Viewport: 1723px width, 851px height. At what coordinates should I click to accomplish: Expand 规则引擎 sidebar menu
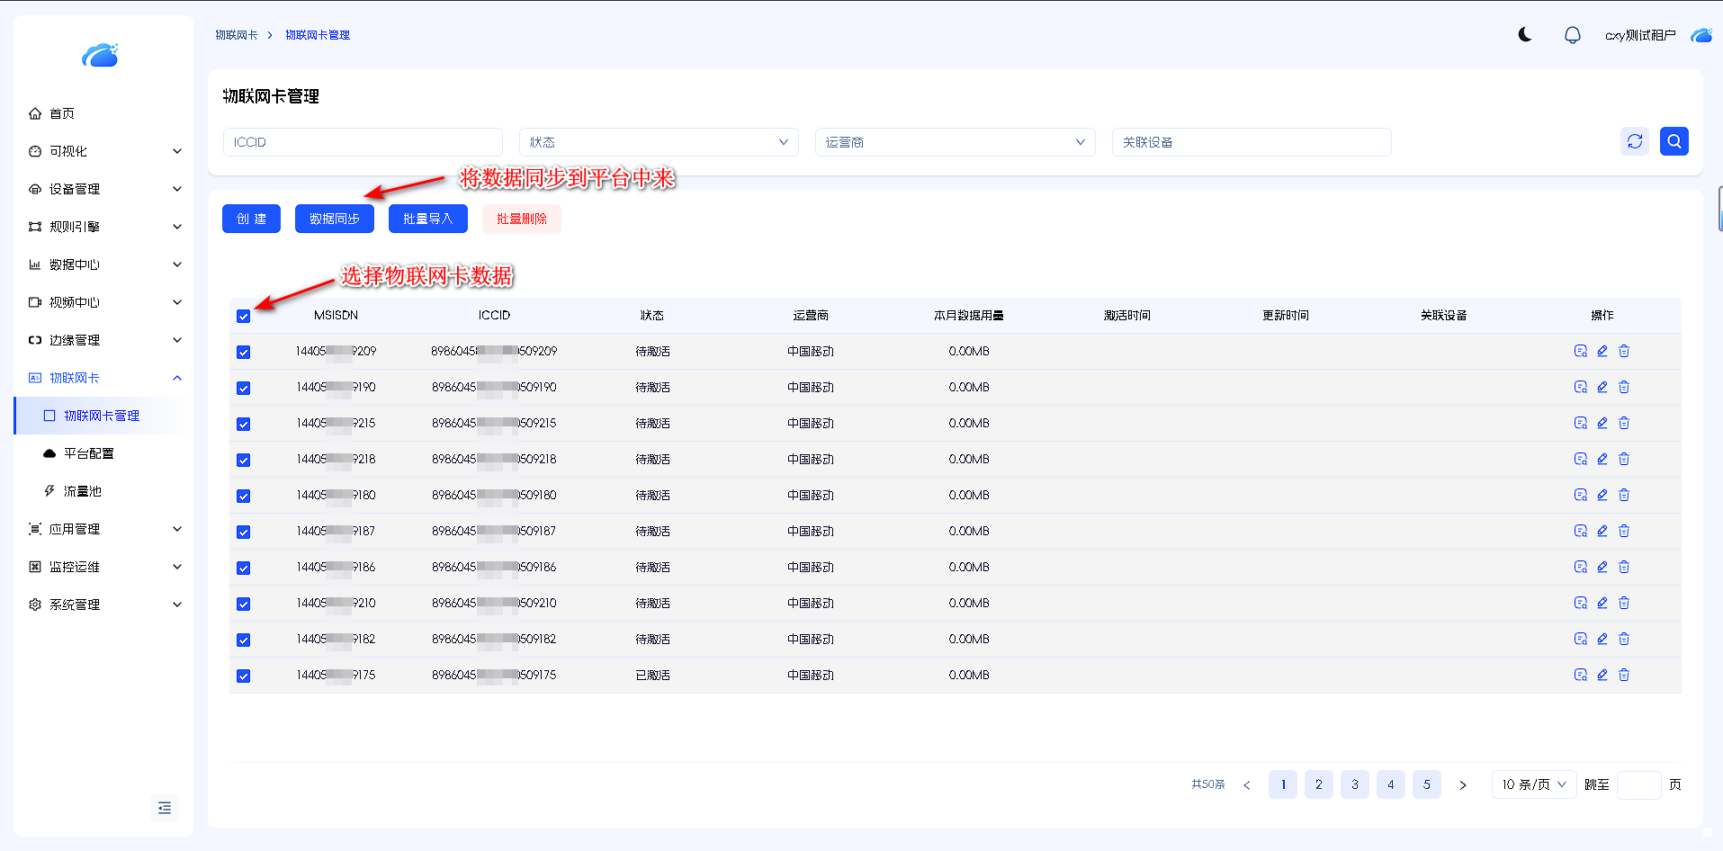coord(104,227)
